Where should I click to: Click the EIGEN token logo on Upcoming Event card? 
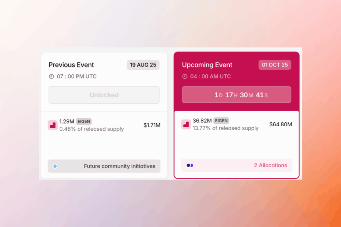click(x=186, y=124)
